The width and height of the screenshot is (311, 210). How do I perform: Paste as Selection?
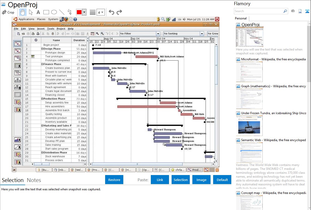point(180,180)
